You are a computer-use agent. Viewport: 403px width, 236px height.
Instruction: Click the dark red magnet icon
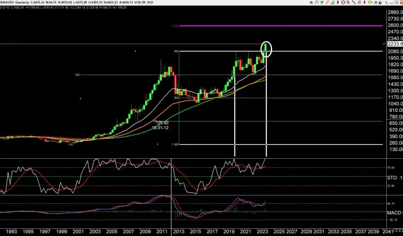pyautogui.click(x=380, y=3)
